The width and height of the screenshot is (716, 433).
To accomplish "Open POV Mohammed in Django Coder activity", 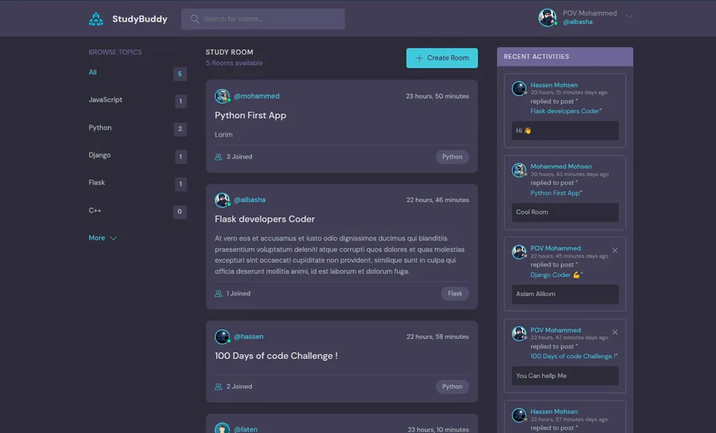I will click(x=555, y=248).
